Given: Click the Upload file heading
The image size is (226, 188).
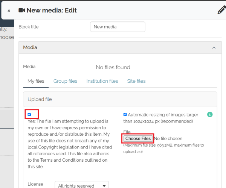Looking at the screenshot, I should pos(40,99).
